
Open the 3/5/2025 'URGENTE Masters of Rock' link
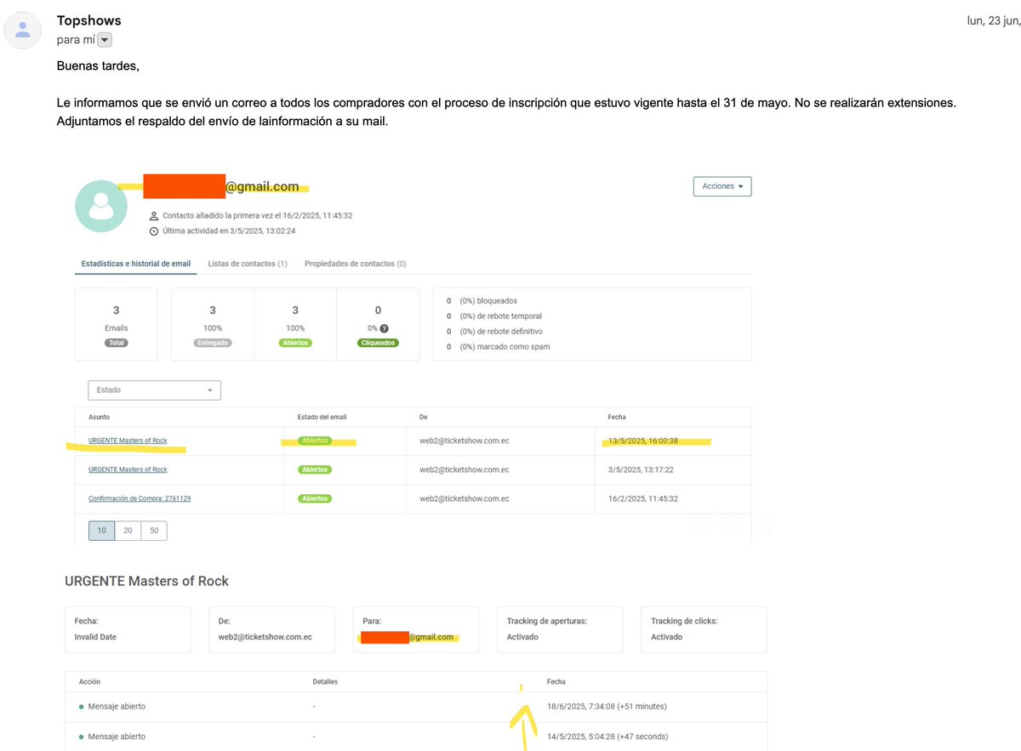(128, 469)
